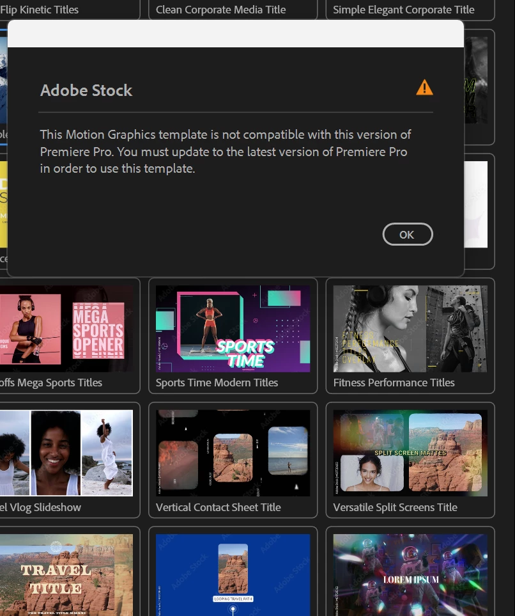
Task: Select the Mega Sports Titles template thumbnail
Action: 66,328
